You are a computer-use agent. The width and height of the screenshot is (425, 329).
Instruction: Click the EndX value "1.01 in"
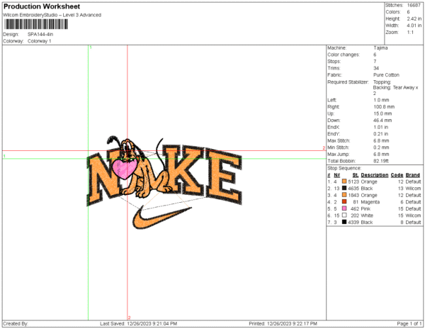(x=381, y=127)
